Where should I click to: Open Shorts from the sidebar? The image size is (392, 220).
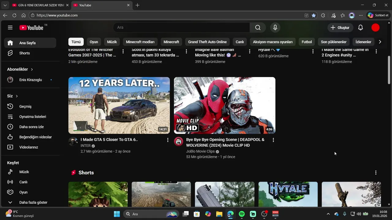click(x=30, y=53)
